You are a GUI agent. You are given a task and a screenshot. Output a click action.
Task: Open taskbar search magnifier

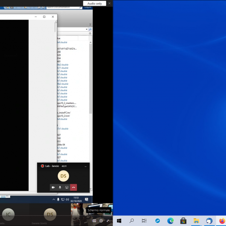[x=132, y=221]
